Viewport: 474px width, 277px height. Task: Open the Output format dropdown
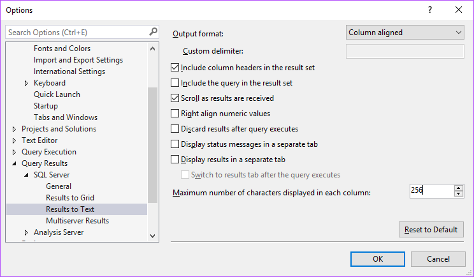[405, 33]
